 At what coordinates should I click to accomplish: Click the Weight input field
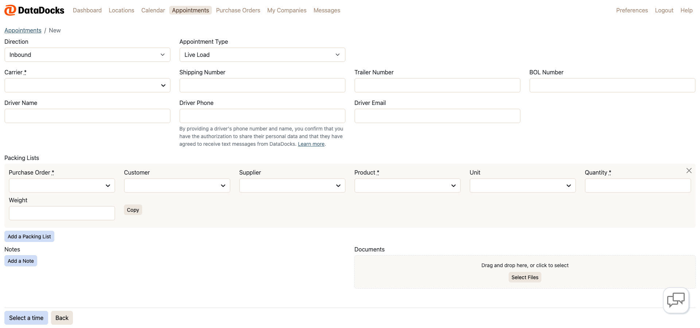pos(62,213)
